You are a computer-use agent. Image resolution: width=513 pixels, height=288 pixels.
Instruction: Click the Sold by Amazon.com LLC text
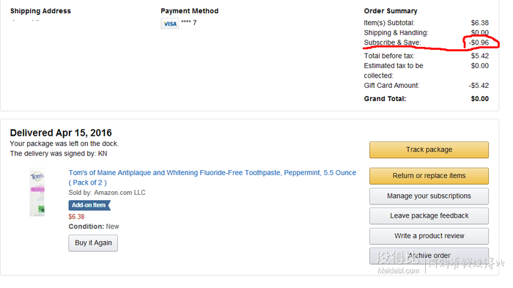[x=107, y=193]
